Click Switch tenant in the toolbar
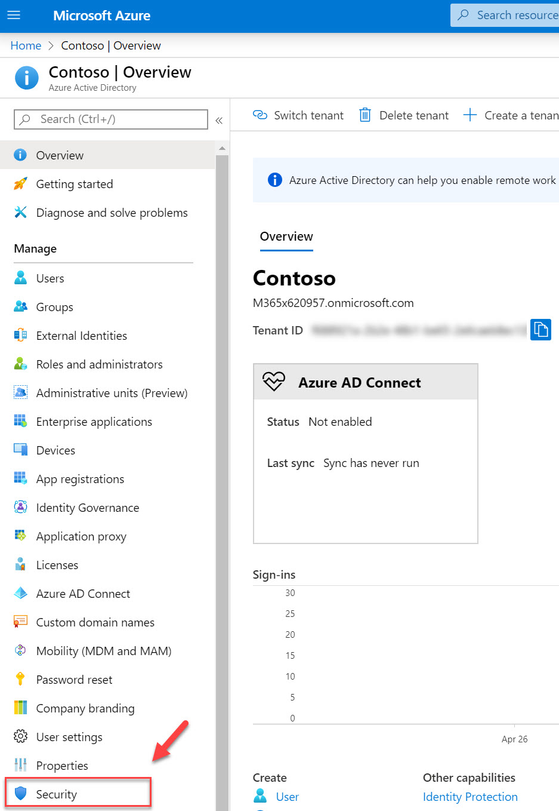 tap(298, 115)
